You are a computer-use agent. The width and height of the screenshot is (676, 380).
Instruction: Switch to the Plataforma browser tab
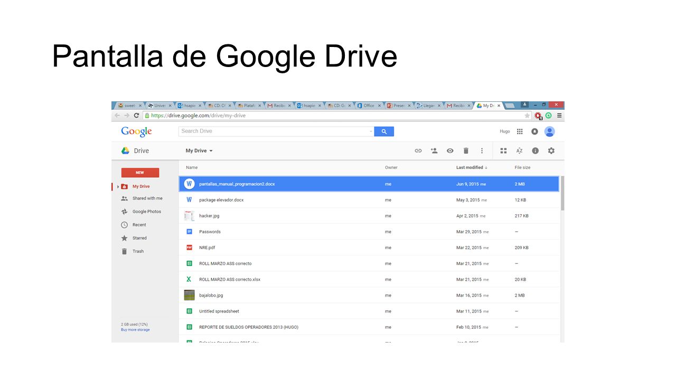click(249, 106)
